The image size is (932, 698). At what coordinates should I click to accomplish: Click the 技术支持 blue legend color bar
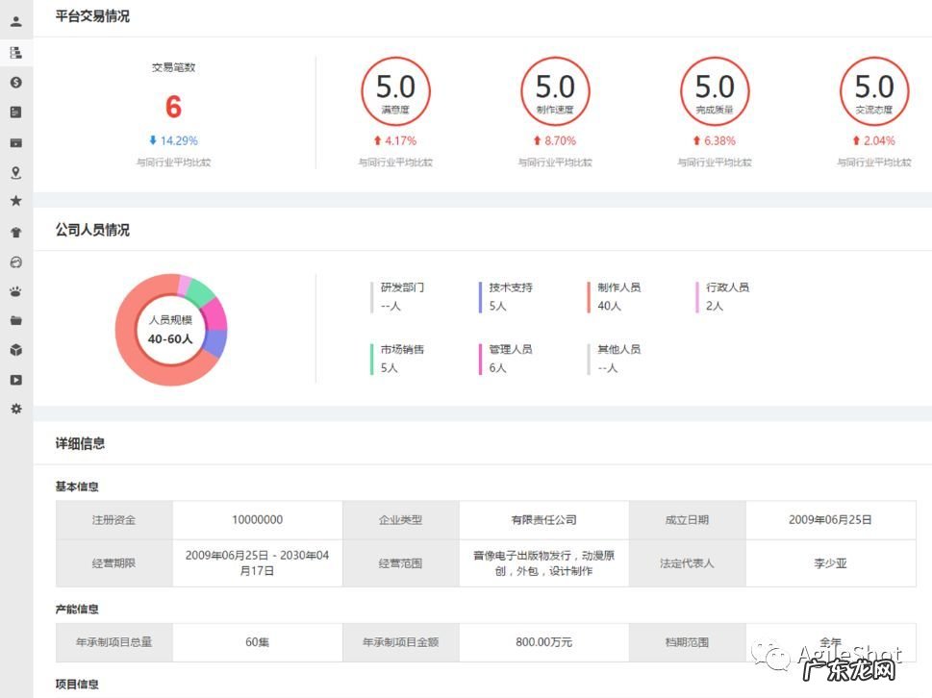point(480,297)
